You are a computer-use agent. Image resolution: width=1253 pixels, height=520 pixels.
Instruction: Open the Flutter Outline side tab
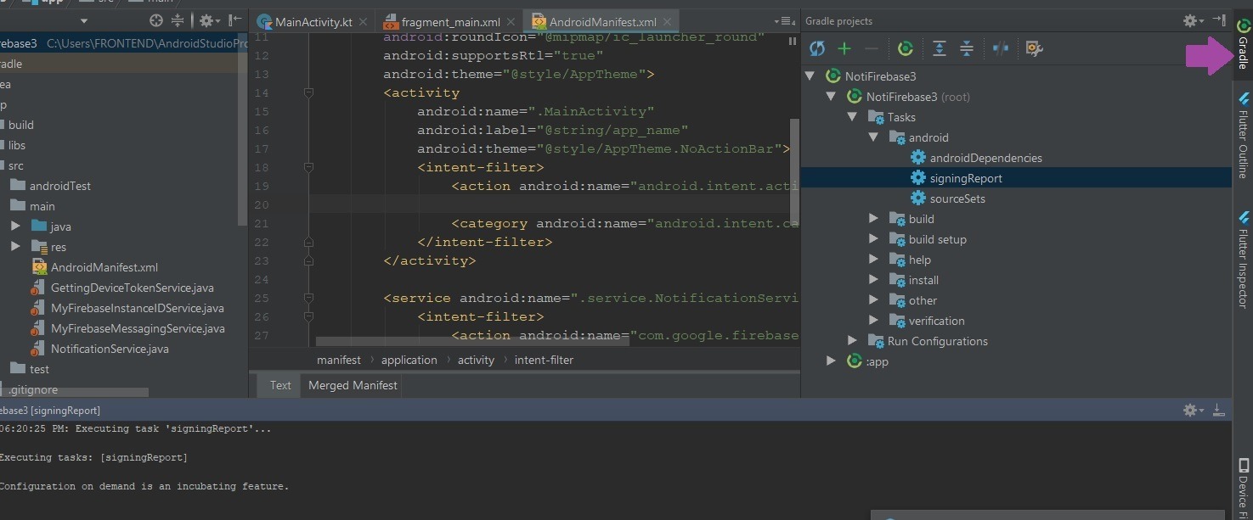(1243, 136)
